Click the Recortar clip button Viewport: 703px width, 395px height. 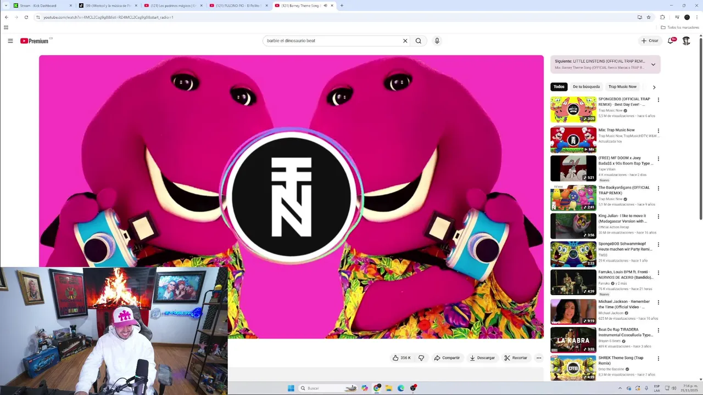click(516, 358)
